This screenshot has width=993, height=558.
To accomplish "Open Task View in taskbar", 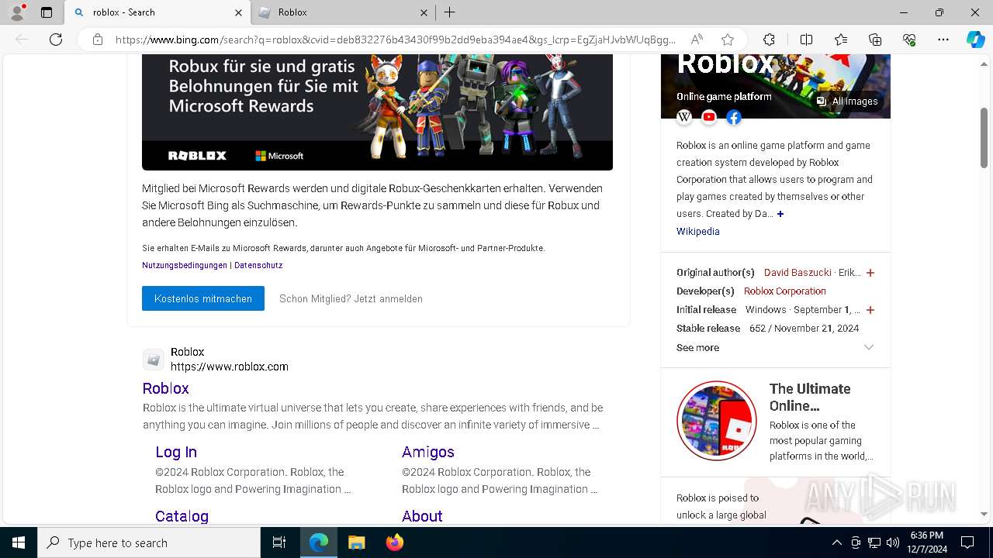I will coord(279,542).
